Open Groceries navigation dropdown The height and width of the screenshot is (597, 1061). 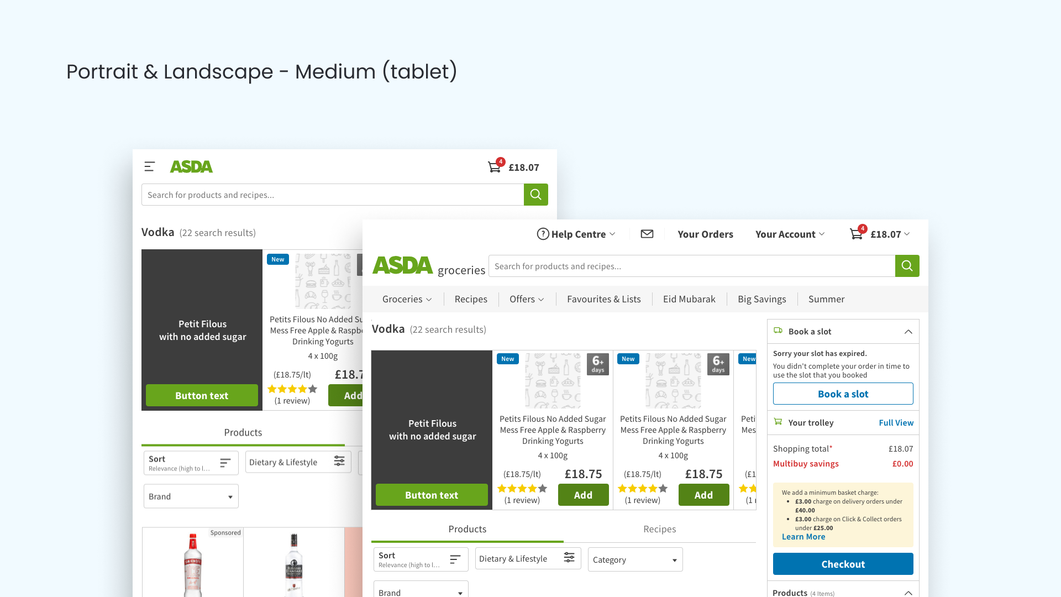(407, 299)
